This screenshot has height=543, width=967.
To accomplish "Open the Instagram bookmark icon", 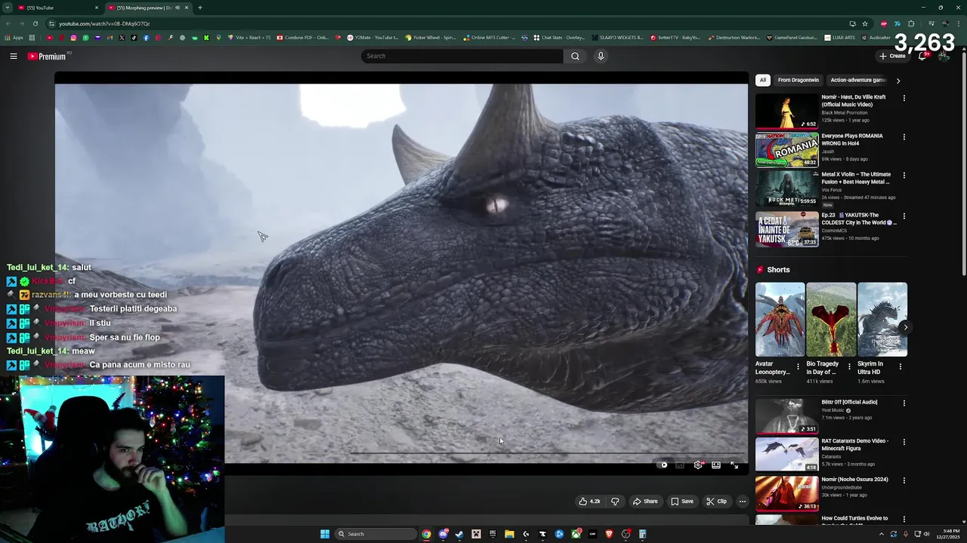I will [x=74, y=38].
